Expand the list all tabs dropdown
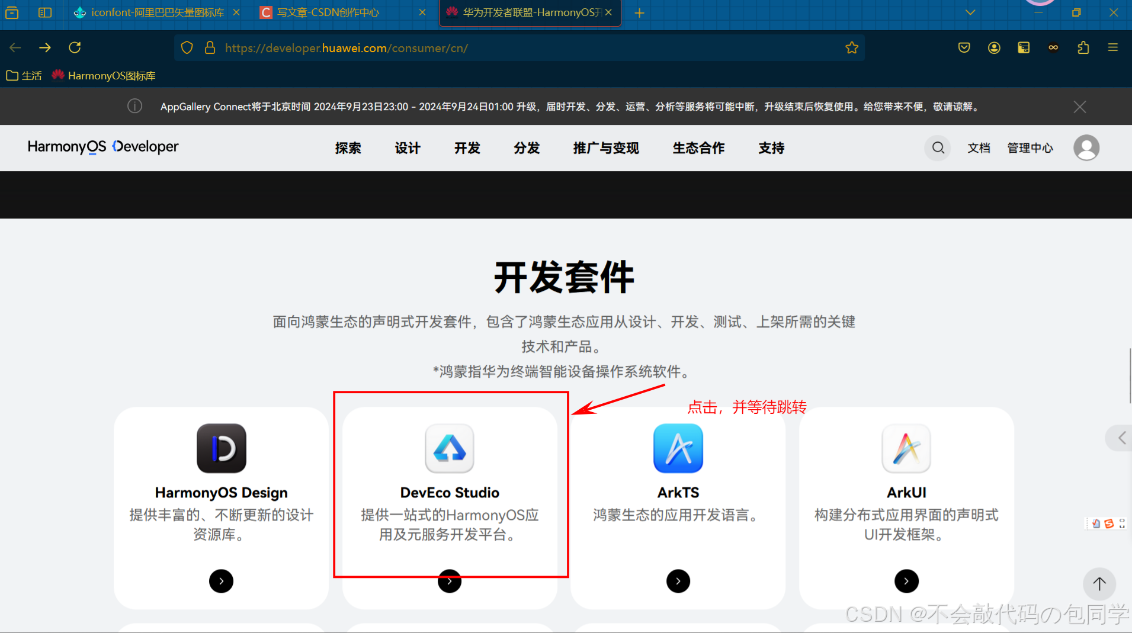Screen dimensions: 1132x633 (970, 12)
